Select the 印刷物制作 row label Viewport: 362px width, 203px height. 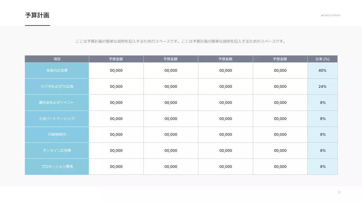57,134
